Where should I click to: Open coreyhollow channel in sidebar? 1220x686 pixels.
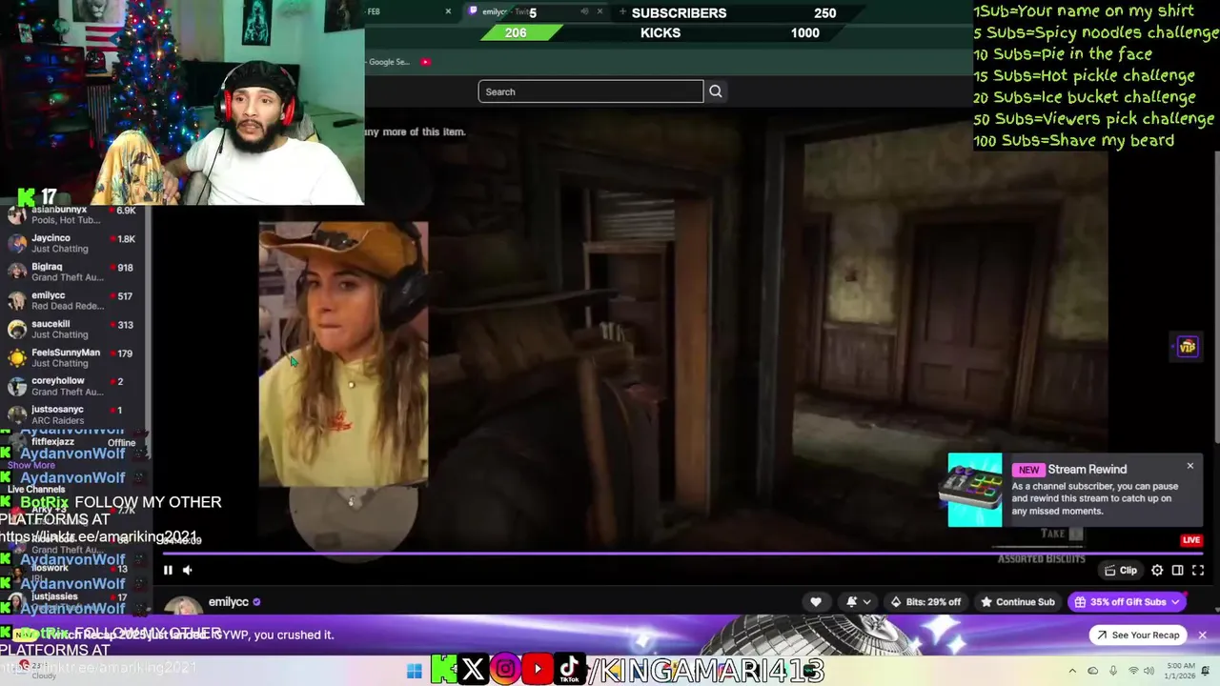73,386
